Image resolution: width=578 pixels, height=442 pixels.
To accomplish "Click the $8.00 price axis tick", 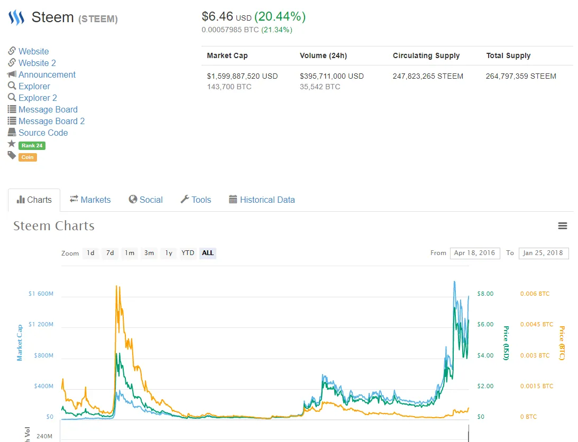I will (x=485, y=294).
